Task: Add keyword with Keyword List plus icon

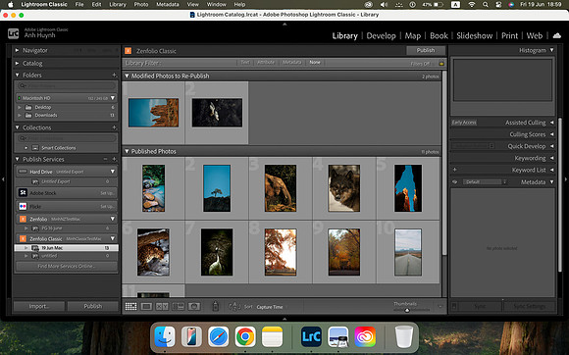Action: (x=454, y=170)
